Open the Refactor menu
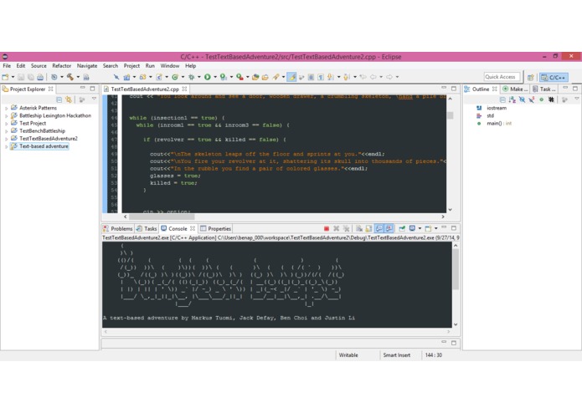Image resolution: width=582 pixels, height=413 pixels. point(62,65)
